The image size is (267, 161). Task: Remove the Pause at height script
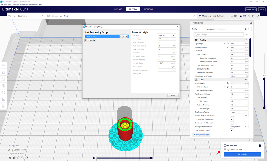point(126,36)
